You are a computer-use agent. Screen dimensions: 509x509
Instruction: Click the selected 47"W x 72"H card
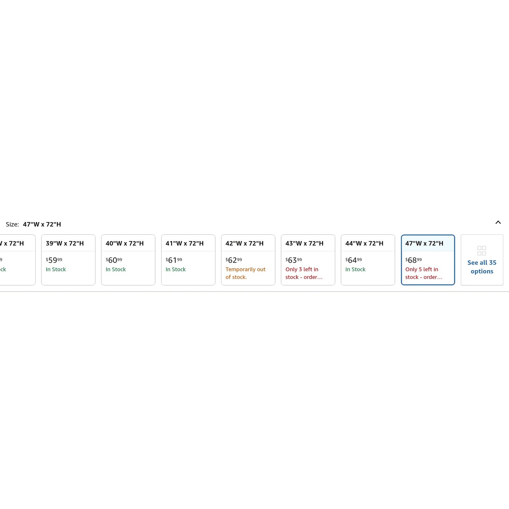point(428,260)
